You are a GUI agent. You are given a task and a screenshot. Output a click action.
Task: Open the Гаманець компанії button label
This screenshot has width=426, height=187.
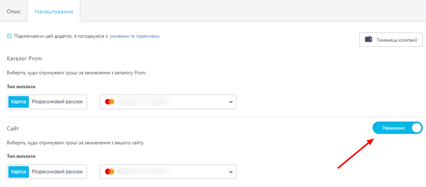(x=397, y=40)
